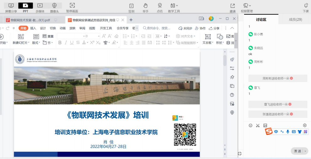311x159 pixels.
Task: Click the 邀请 invite icon
Action: pos(232,6)
